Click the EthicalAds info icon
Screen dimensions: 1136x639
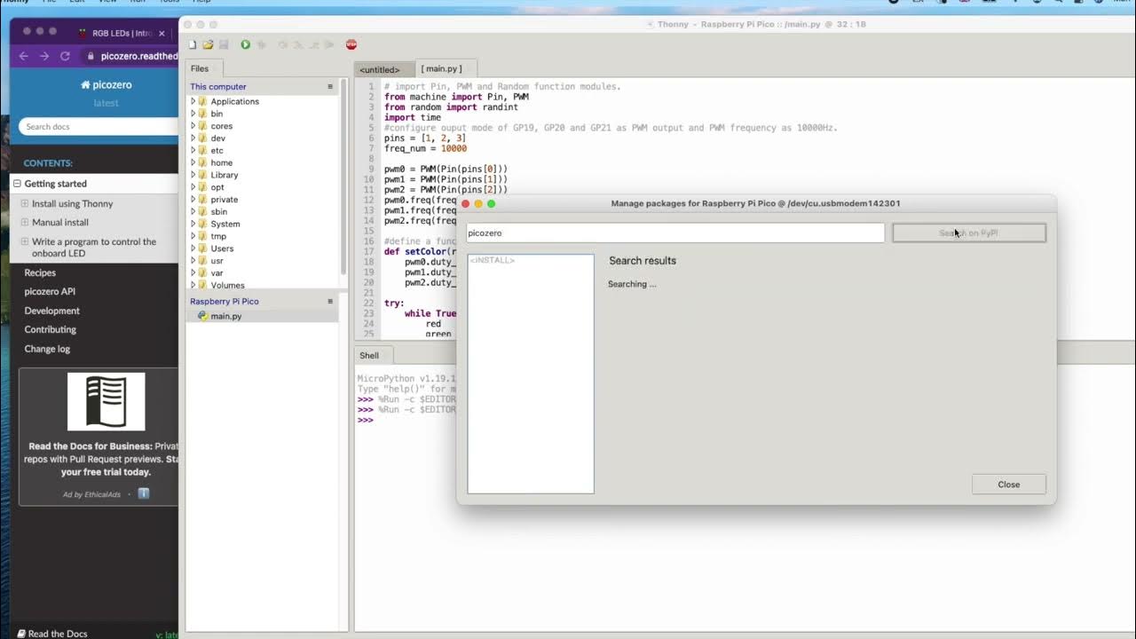(144, 493)
